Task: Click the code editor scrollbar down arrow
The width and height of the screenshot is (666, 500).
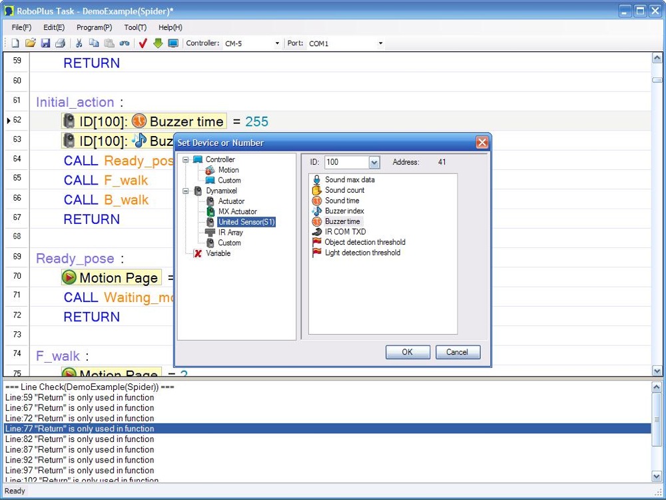Action: click(x=657, y=371)
